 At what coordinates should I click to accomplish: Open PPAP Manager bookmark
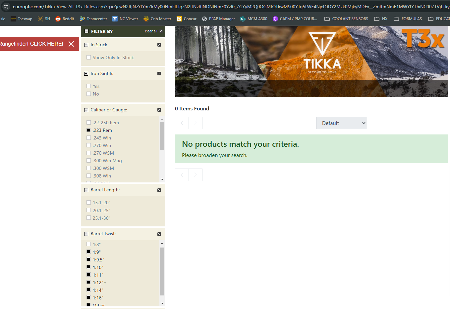tap(218, 19)
